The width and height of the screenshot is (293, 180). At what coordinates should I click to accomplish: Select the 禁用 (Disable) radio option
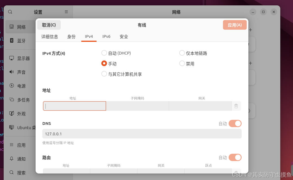182,63
